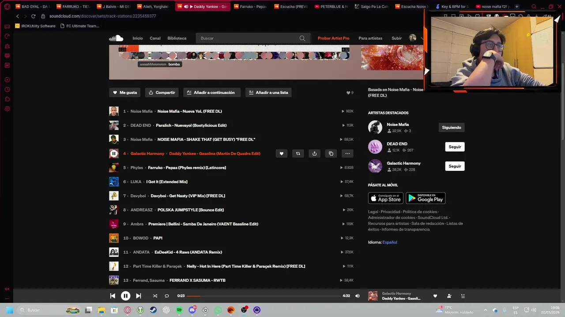565x317 pixels.
Task: Go to the Inicio nav tab
Action: (138, 38)
